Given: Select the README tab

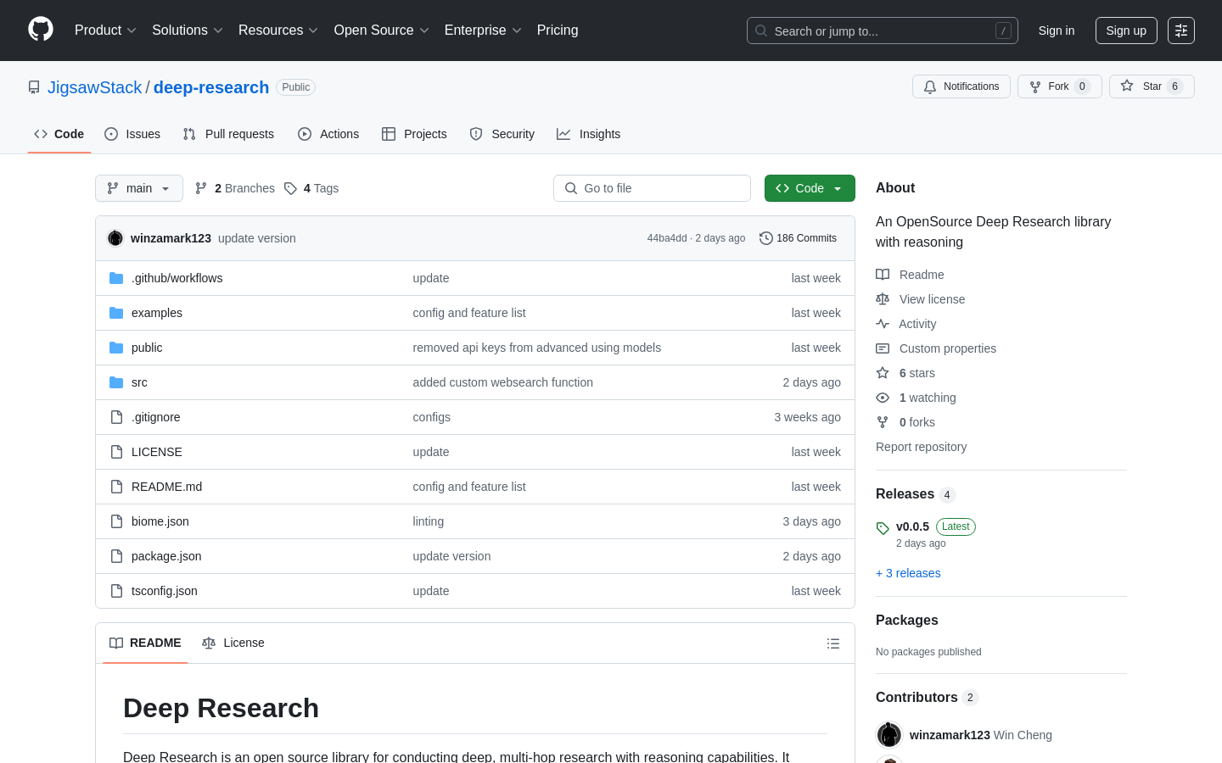Looking at the screenshot, I should 145,643.
